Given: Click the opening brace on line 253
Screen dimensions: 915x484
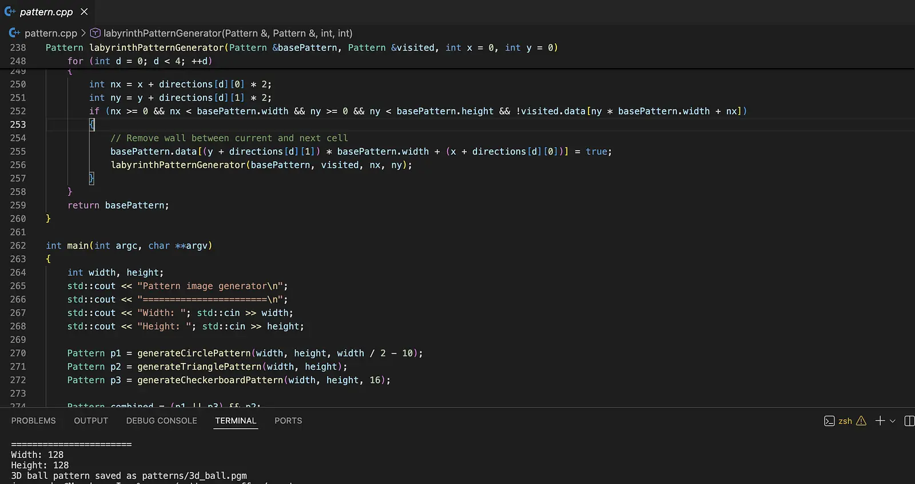Looking at the screenshot, I should point(91,125).
